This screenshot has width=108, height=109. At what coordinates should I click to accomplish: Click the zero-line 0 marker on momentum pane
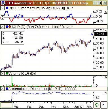point(2,18)
